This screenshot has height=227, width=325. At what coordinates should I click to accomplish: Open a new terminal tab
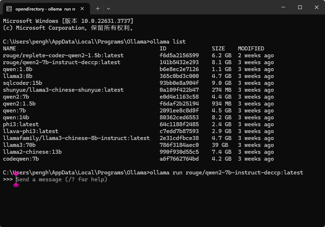click(x=98, y=9)
